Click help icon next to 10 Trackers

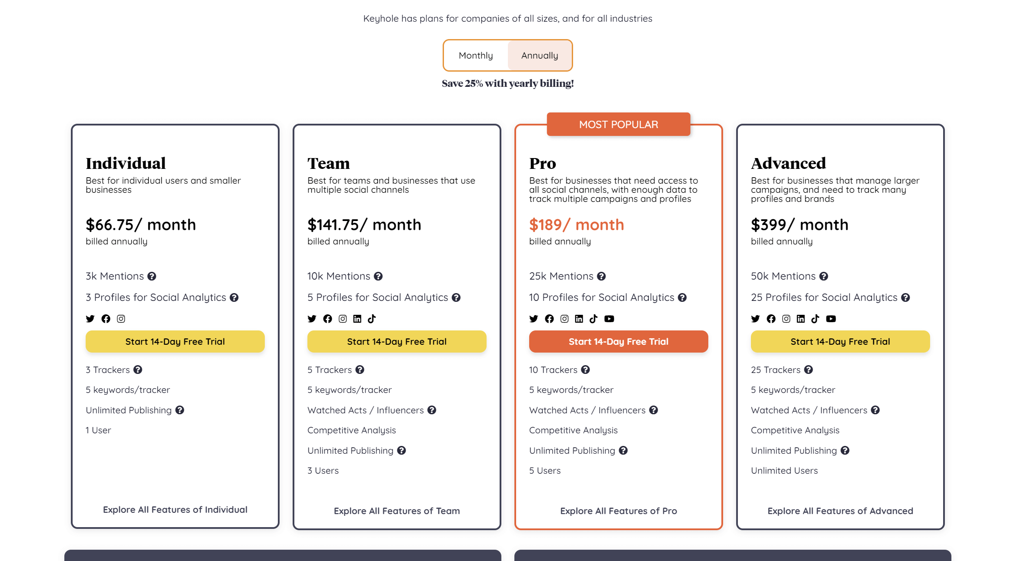point(585,370)
